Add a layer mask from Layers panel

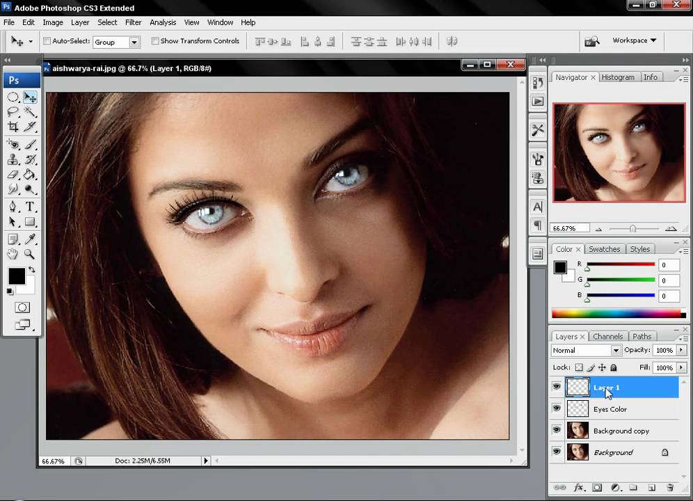(596, 488)
